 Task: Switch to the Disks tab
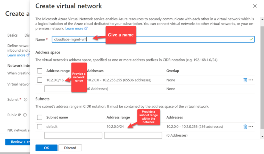coord(27,35)
